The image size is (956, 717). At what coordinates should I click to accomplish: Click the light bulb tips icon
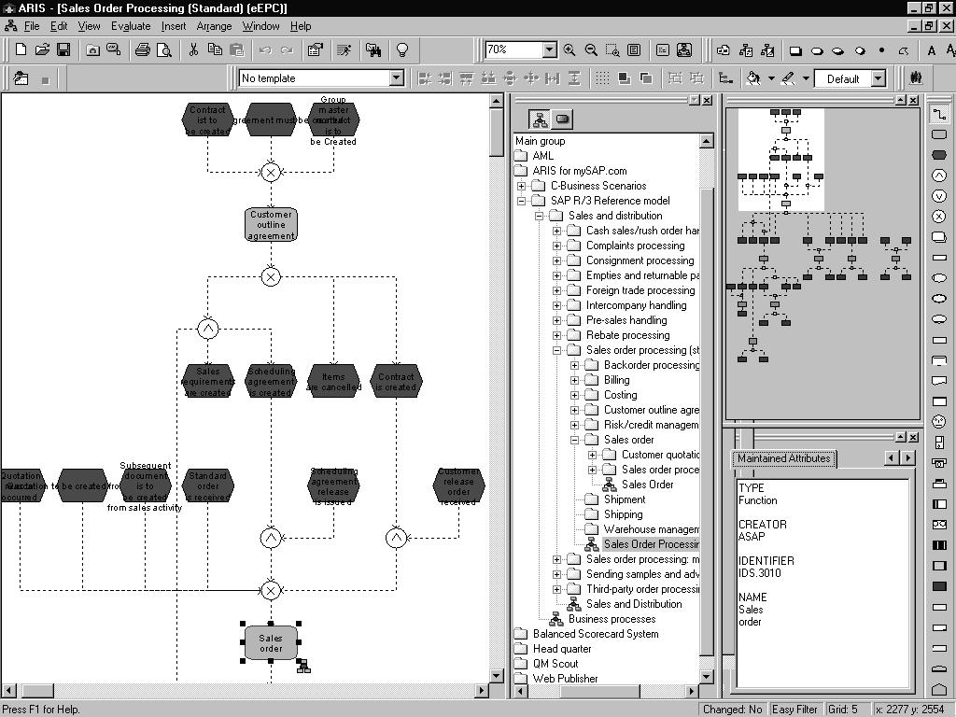tap(401, 50)
